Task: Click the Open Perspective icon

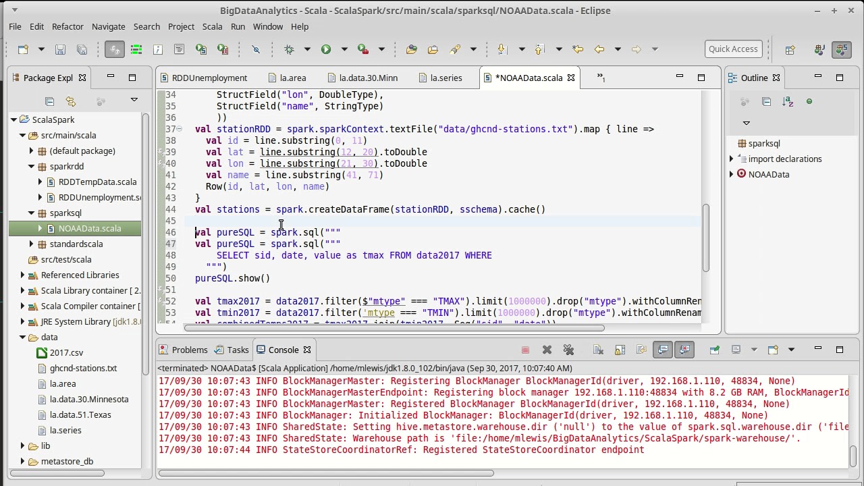Action: 790,49
